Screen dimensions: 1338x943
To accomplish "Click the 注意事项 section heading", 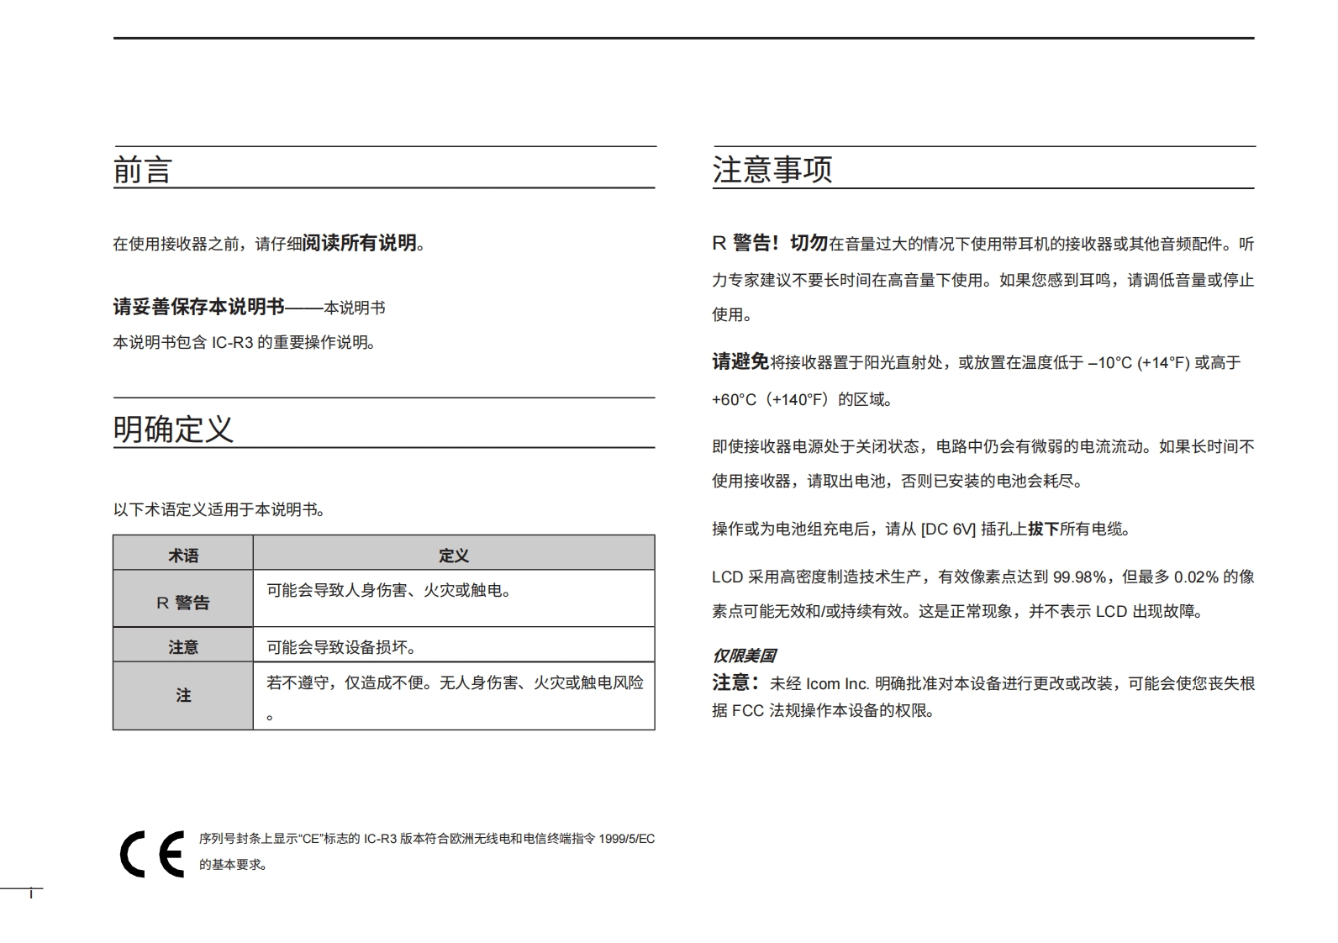I will 772,170.
